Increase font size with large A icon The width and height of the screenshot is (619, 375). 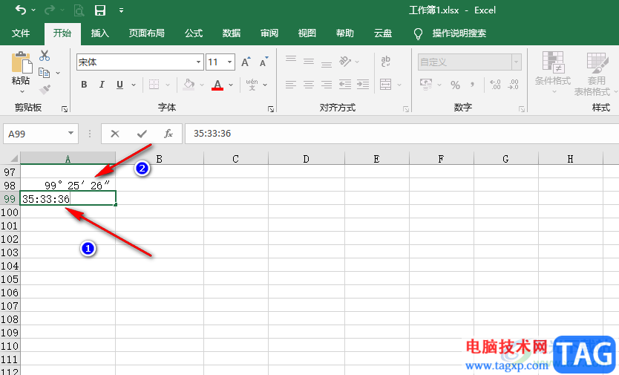tap(246, 62)
